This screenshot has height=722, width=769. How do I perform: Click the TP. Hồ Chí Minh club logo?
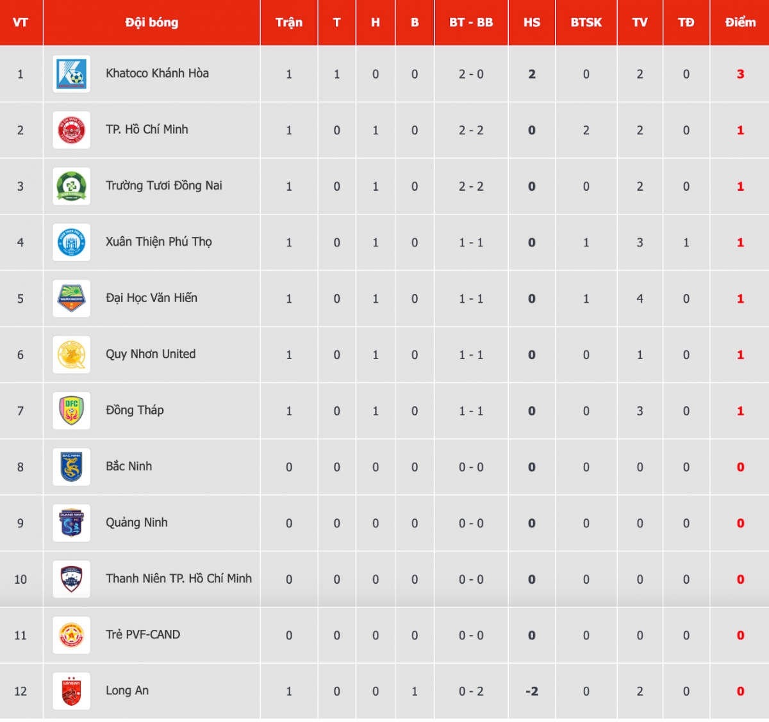tap(71, 130)
